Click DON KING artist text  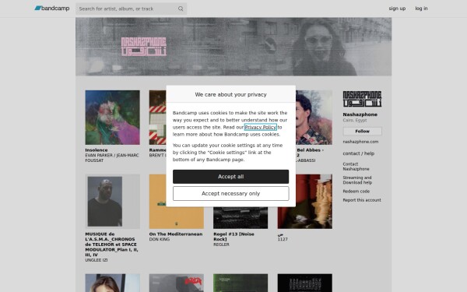[160, 239]
